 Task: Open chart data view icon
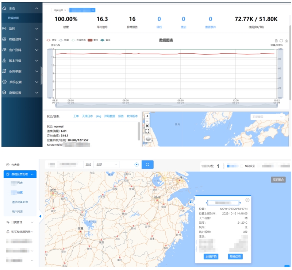(276, 41)
